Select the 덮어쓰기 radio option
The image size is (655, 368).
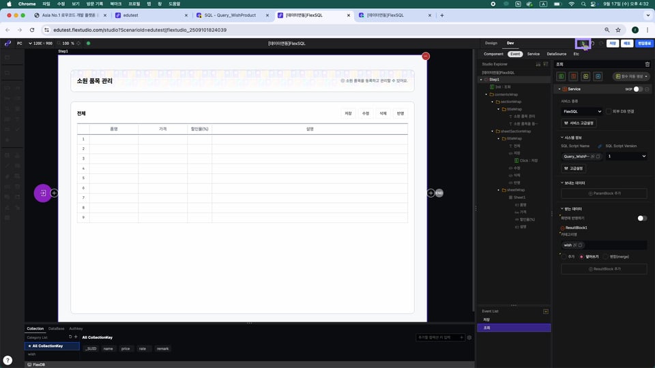click(x=581, y=257)
